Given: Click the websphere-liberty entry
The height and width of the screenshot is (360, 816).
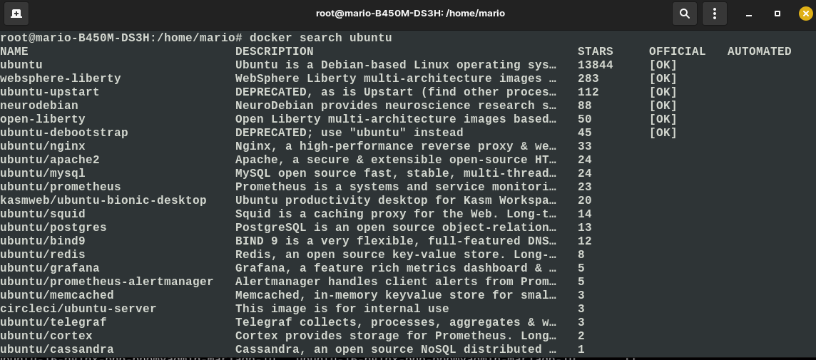Looking at the screenshot, I should pyautogui.click(x=61, y=78).
